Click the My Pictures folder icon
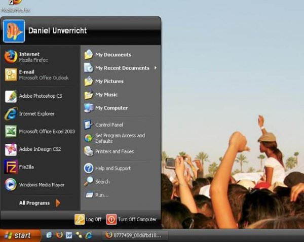Viewport: 304px width, 242px height. [89, 81]
